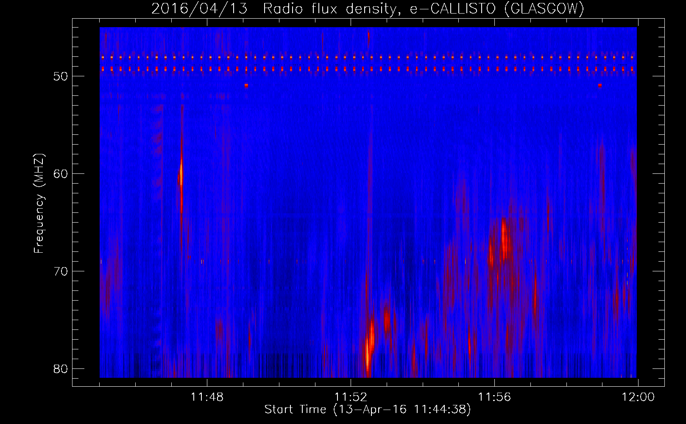Click the 80 MHz frequency tick label
This screenshot has width=686, height=424.
[61, 369]
